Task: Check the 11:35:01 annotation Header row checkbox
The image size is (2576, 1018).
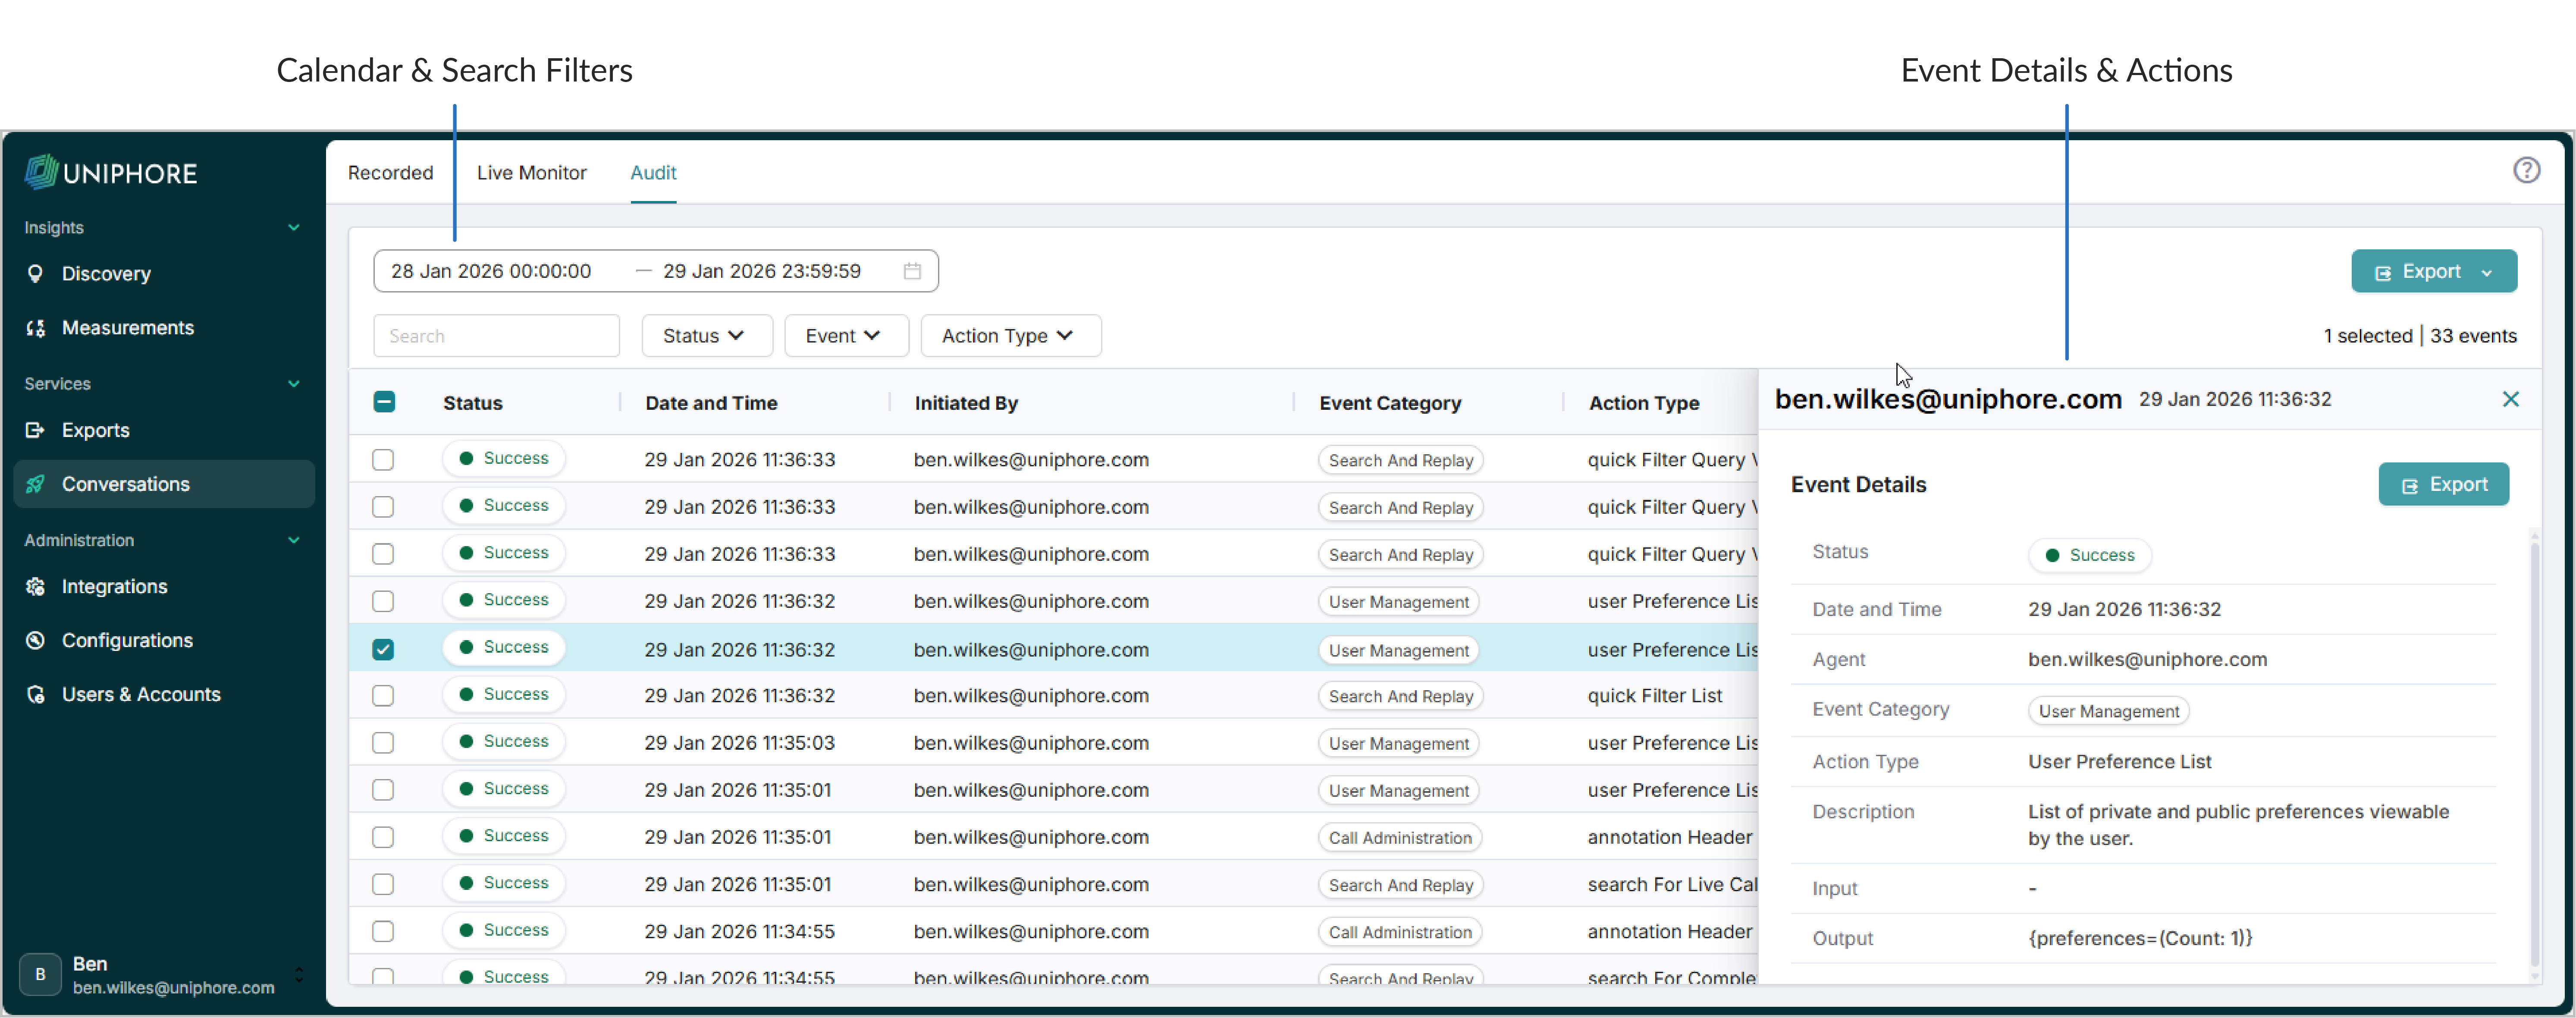Action: tap(383, 837)
